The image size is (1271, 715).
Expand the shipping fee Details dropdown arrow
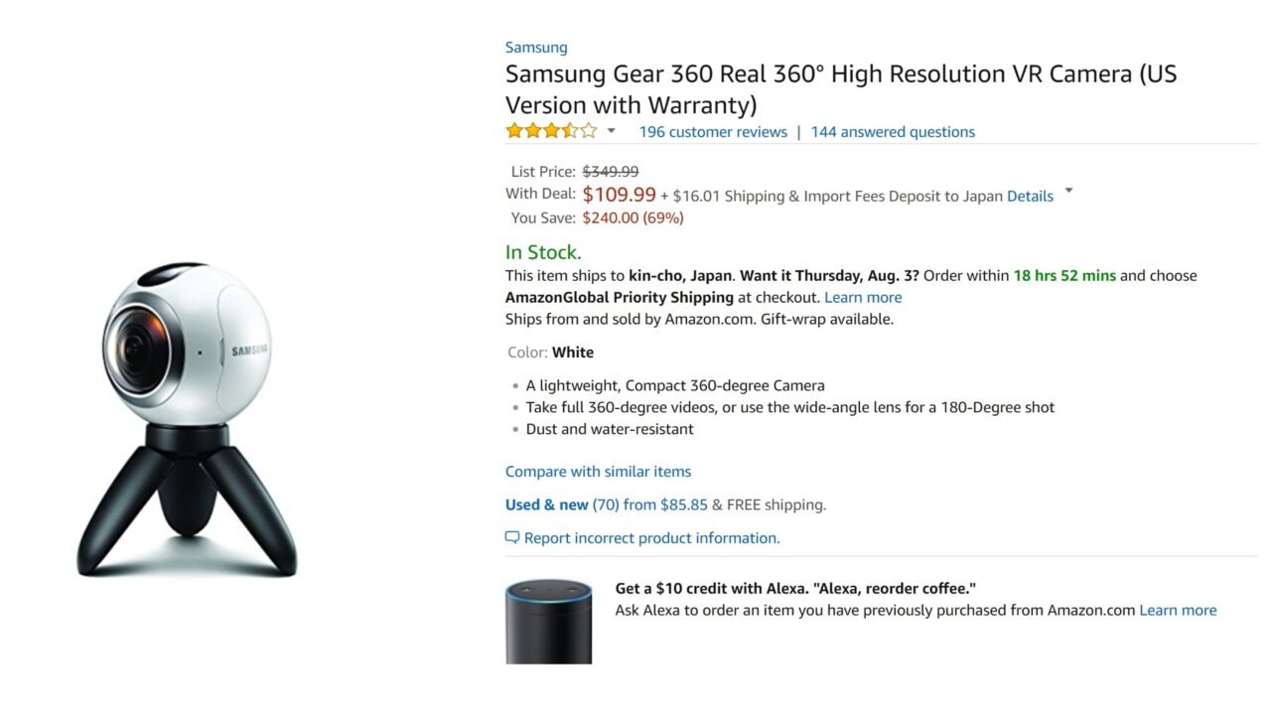[x=1068, y=190]
